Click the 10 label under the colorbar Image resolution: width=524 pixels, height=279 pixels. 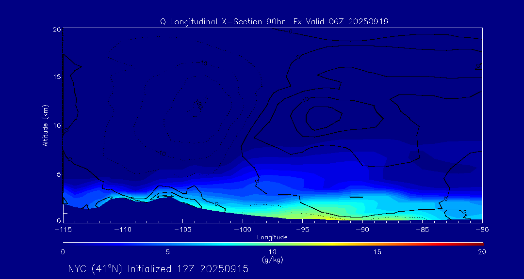pos(272,252)
